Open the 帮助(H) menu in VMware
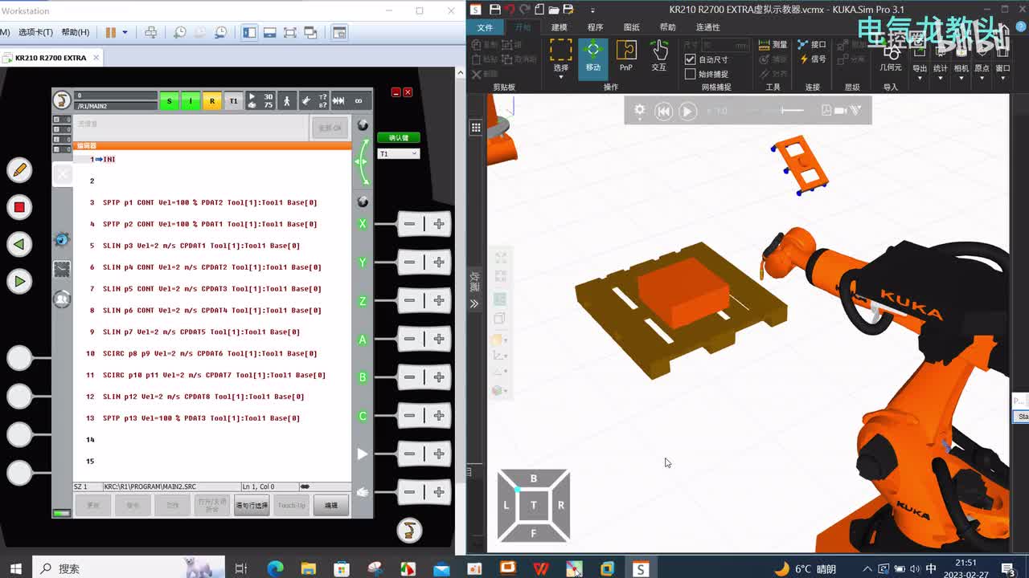The width and height of the screenshot is (1029, 578). [75, 32]
